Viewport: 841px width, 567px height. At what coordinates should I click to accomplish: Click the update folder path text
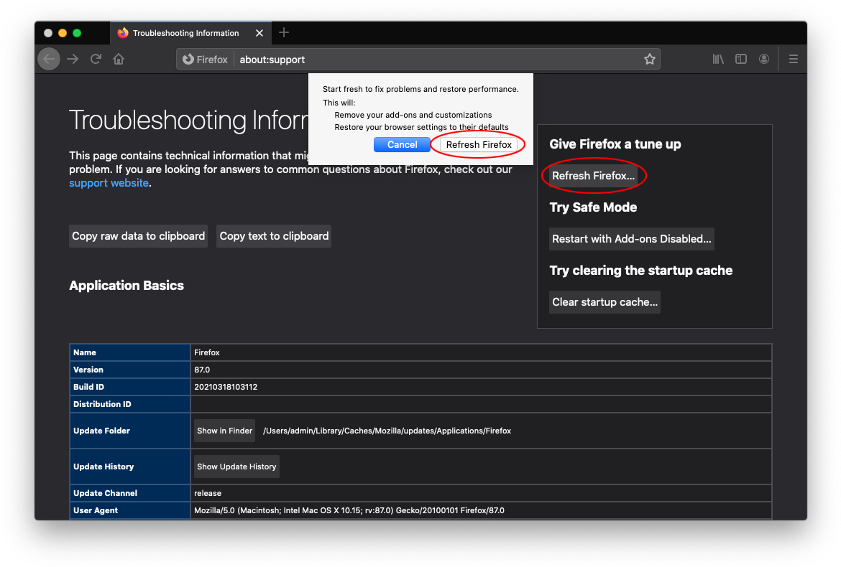(387, 431)
